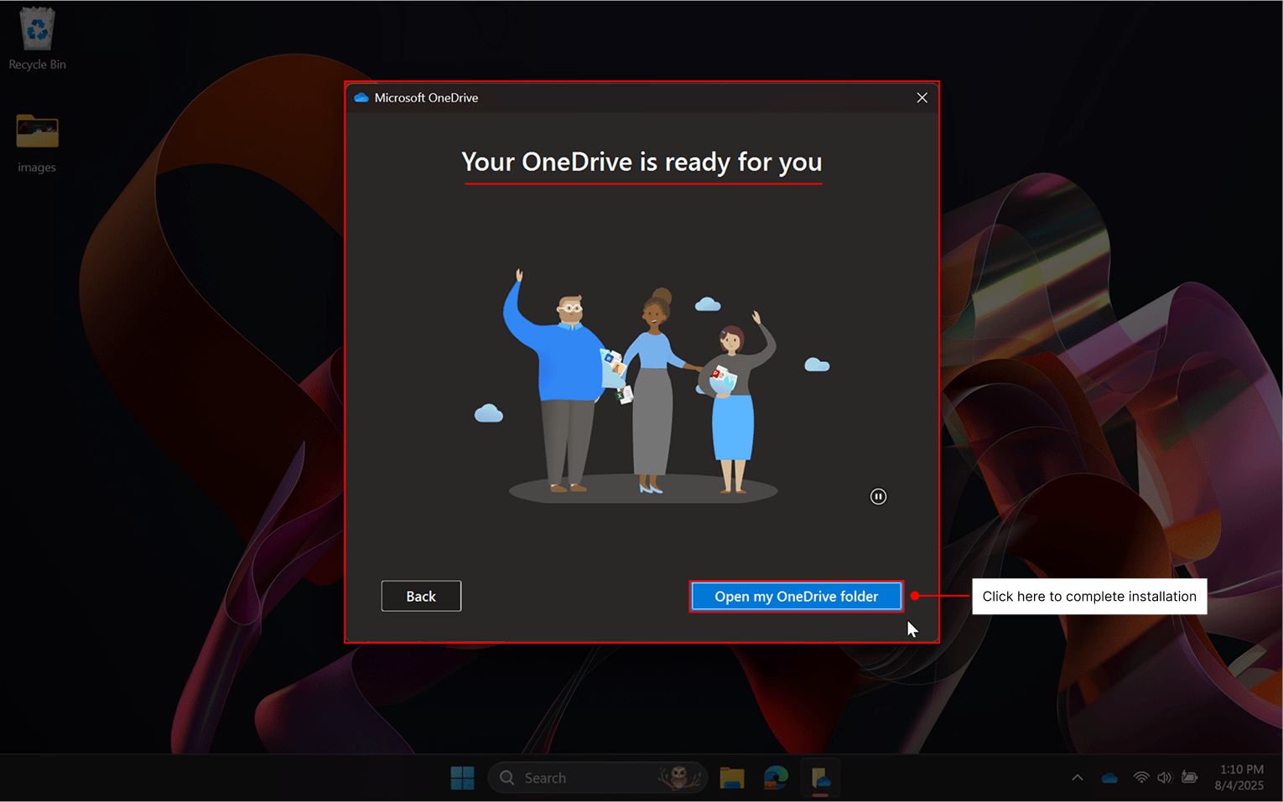Click the OneDrive cloud icon in system tray
This screenshot has height=802, width=1283.
click(1109, 778)
